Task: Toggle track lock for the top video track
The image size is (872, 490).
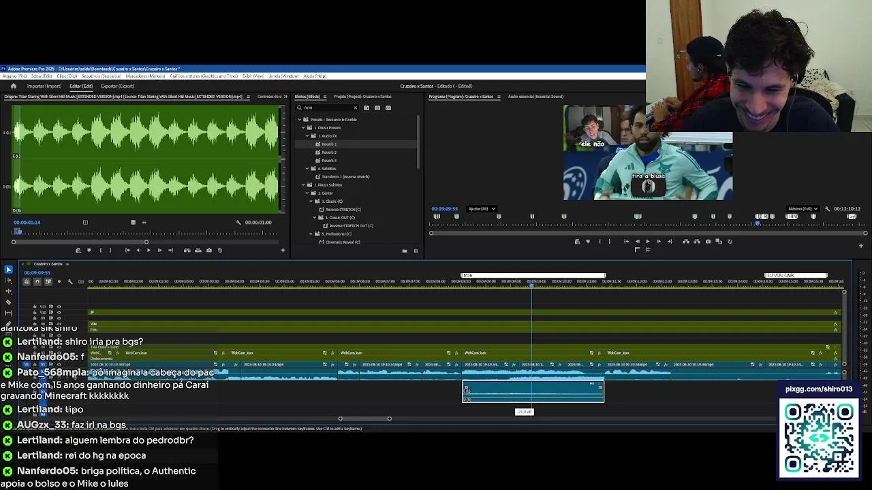Action: pyautogui.click(x=35, y=306)
